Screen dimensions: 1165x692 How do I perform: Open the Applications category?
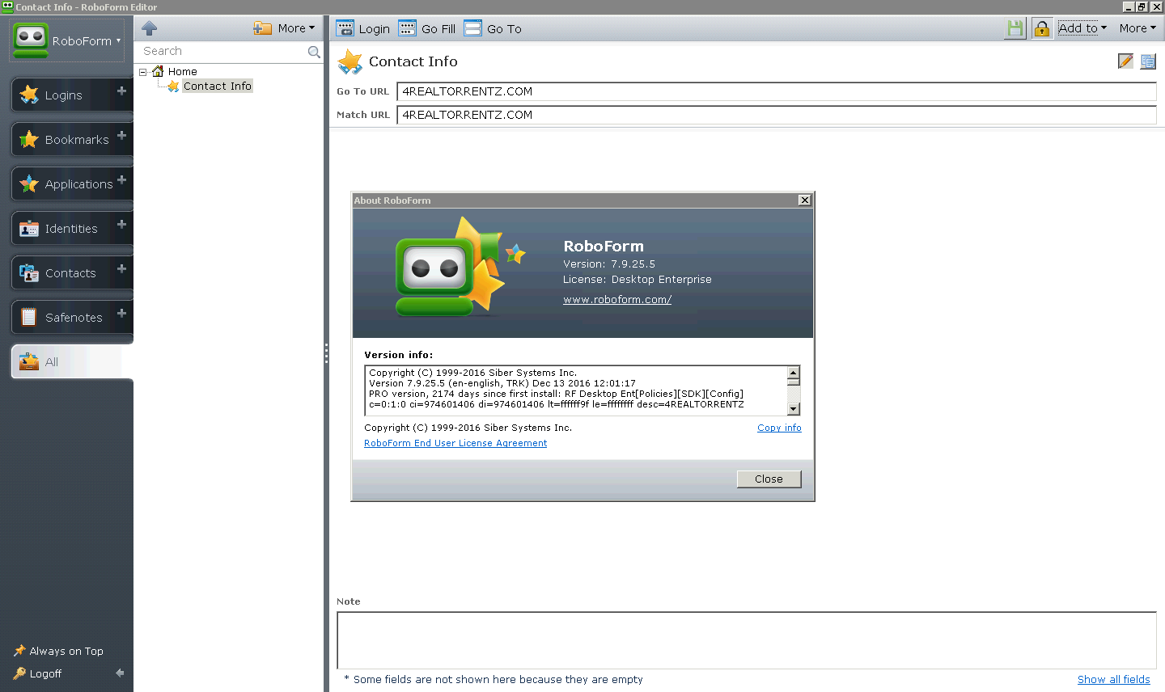63,184
